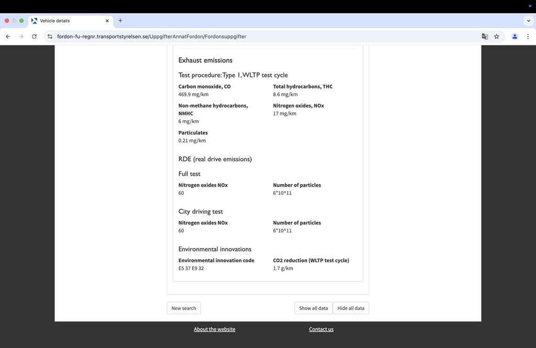
Task: Reload the vehicle details page
Action: (x=34, y=37)
